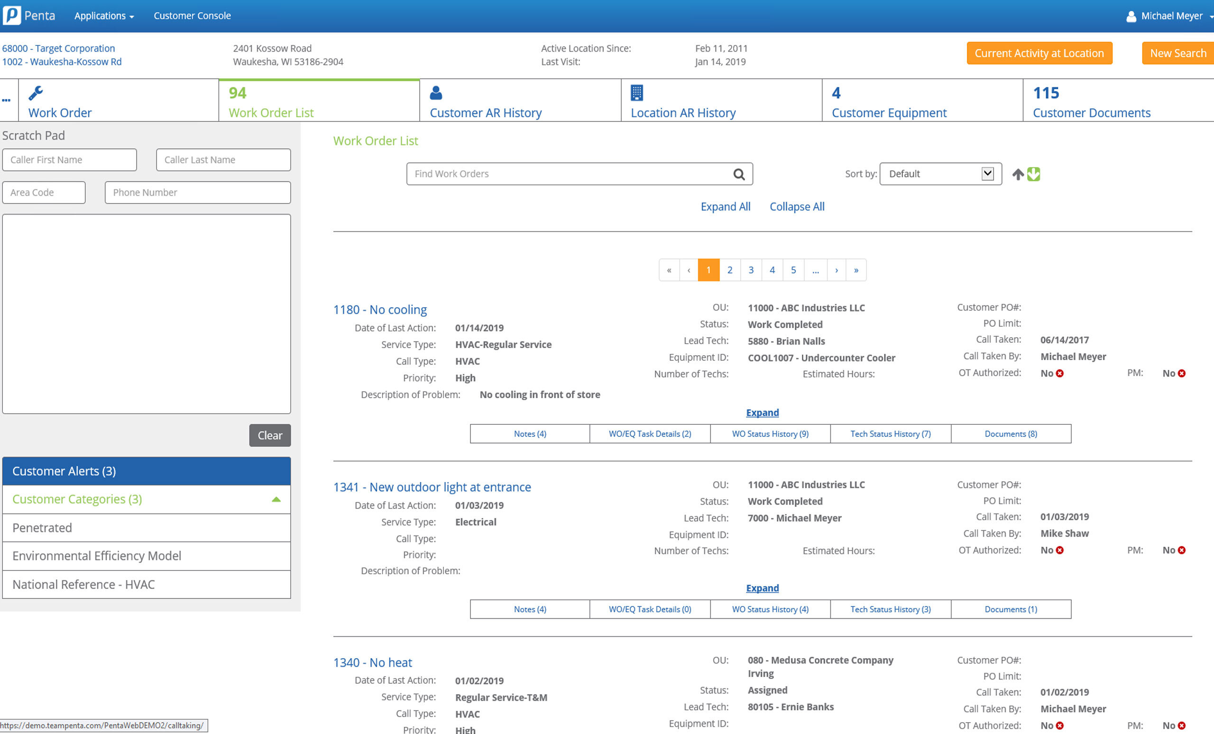Image resolution: width=1214 pixels, height=734 pixels.
Task: Open the Customer Documents tab
Action: click(1091, 113)
